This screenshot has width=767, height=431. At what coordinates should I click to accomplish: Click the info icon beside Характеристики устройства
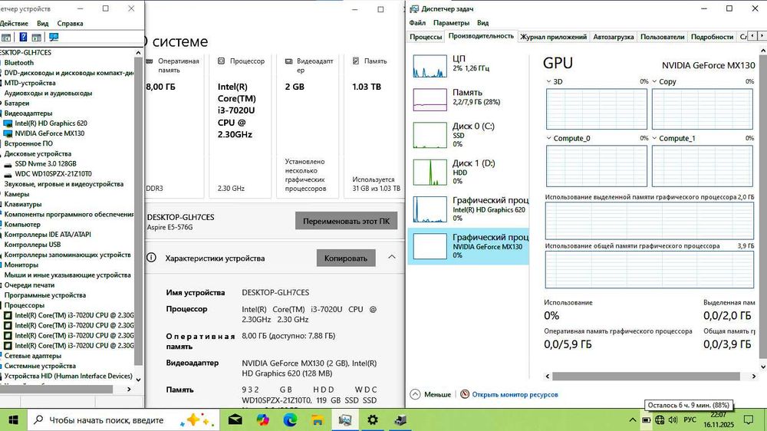151,258
